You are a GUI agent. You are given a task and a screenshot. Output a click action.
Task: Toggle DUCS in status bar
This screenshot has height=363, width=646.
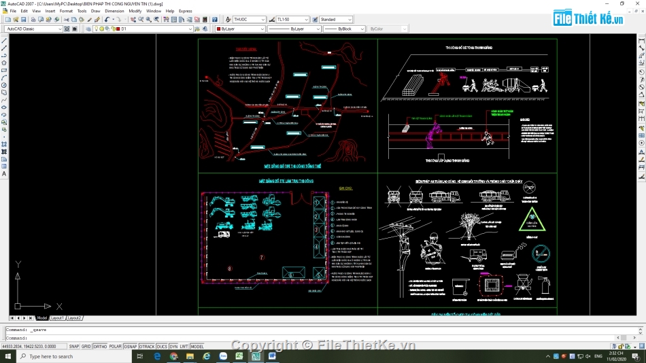(x=162, y=347)
